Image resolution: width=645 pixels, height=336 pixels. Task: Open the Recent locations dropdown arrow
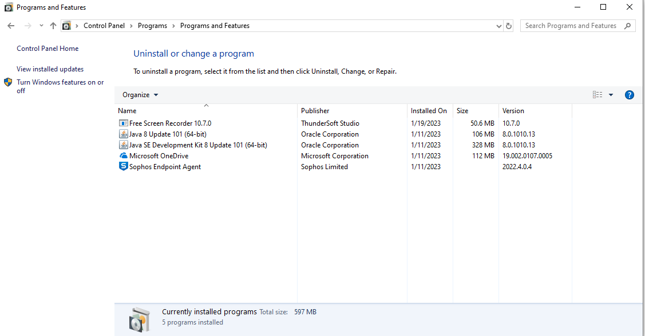tap(41, 26)
